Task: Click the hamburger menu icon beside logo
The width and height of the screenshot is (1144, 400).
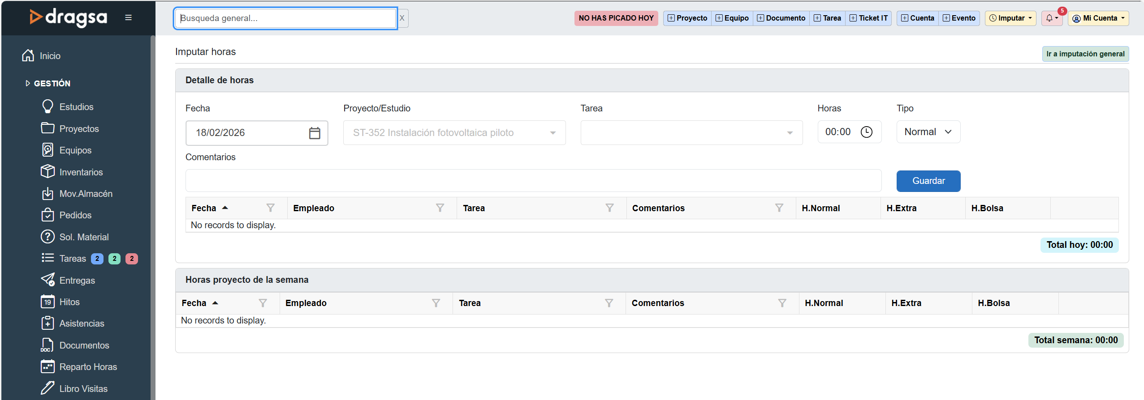Action: (x=128, y=18)
